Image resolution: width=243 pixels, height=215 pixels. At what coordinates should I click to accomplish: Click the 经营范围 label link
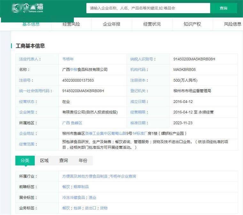pyautogui.click(x=27, y=144)
